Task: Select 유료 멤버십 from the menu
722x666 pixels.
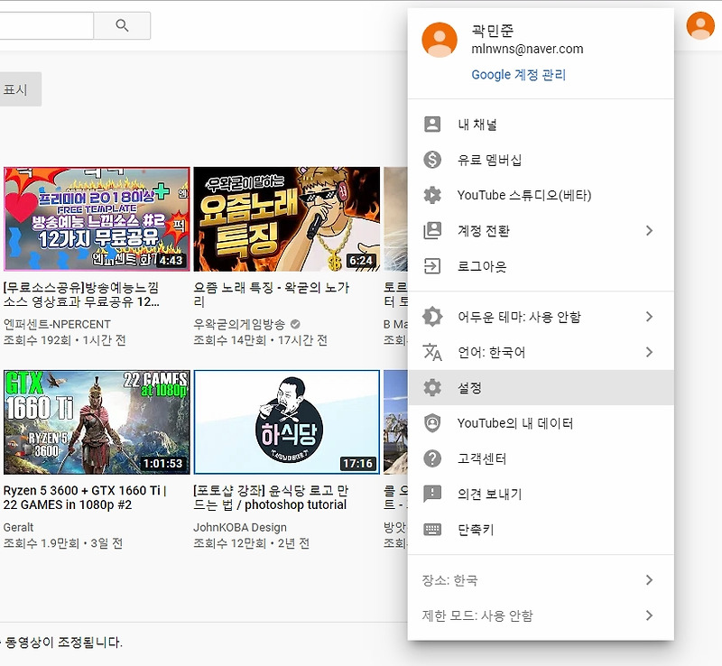Action: pos(541,160)
